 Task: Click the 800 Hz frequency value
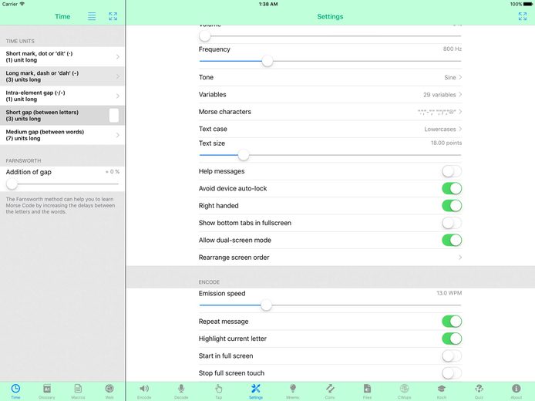tap(452, 49)
